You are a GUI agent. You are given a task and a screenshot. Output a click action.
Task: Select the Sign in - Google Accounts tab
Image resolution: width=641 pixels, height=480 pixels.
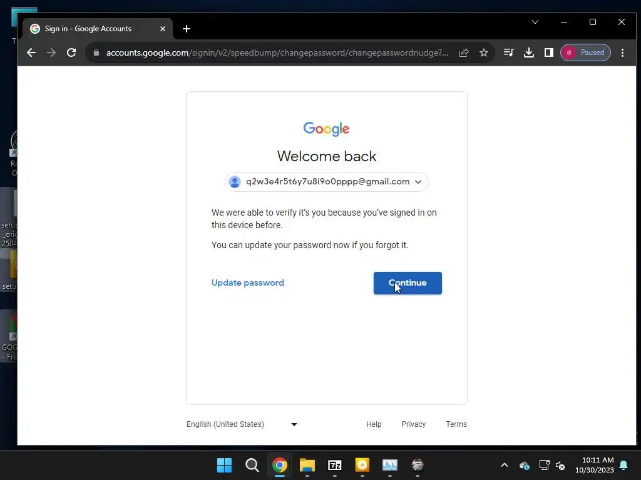tap(98, 29)
